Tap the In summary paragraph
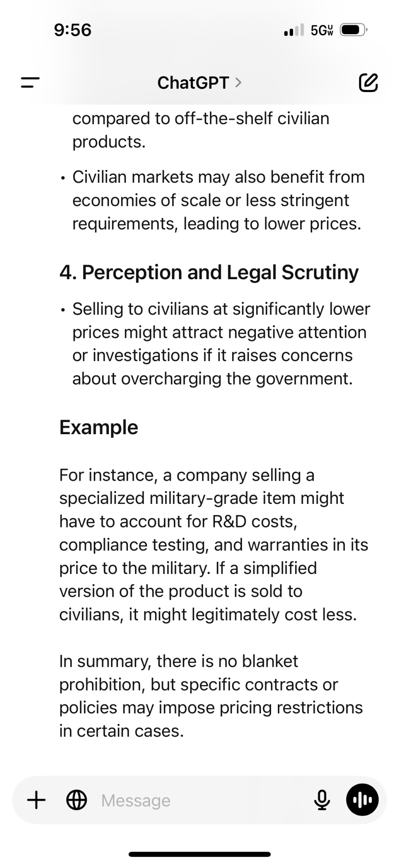Screen dimensions: 399x865 coord(211,696)
